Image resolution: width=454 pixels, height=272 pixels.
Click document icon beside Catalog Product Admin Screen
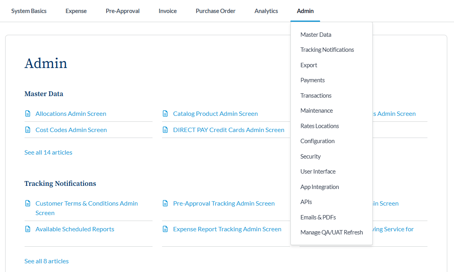tap(165, 114)
